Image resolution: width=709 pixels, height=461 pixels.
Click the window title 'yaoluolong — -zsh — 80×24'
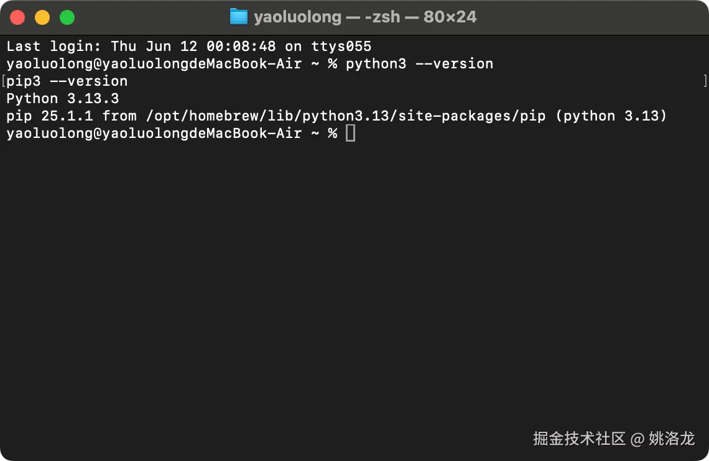click(365, 17)
